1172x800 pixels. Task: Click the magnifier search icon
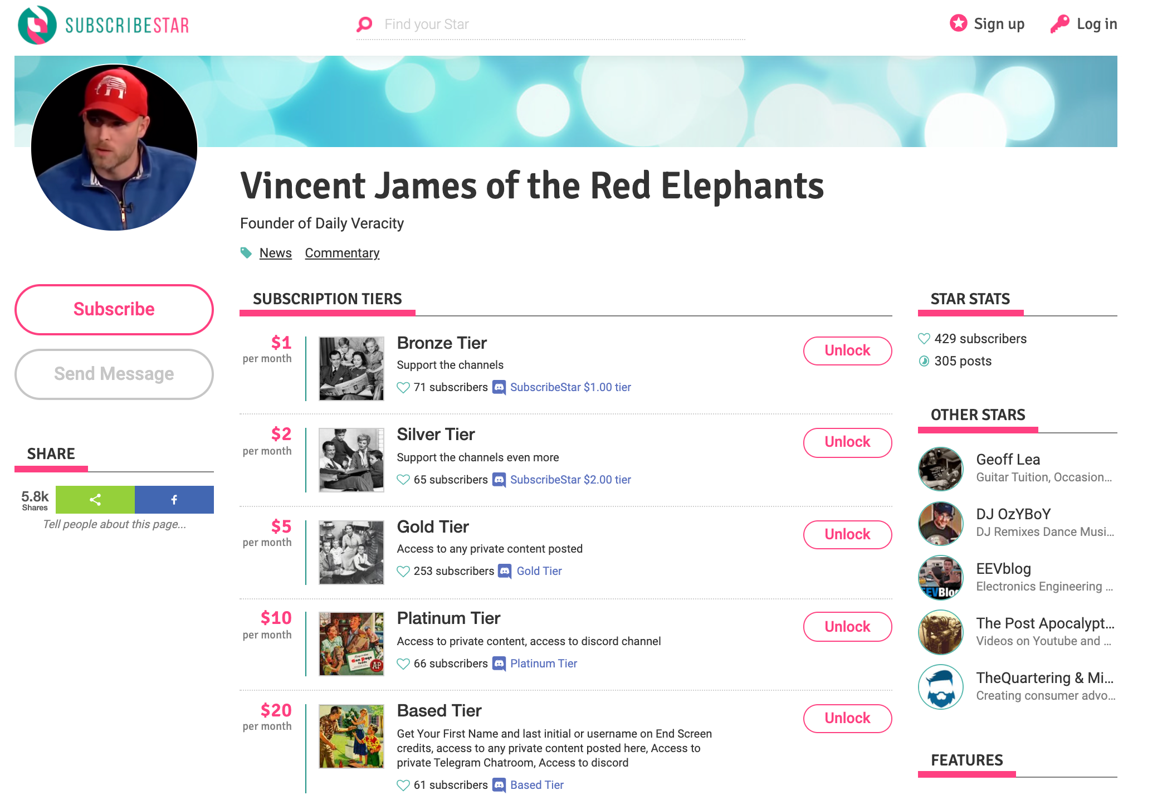click(x=364, y=24)
